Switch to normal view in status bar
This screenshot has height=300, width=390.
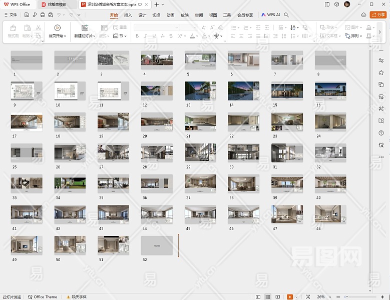tap(258, 297)
